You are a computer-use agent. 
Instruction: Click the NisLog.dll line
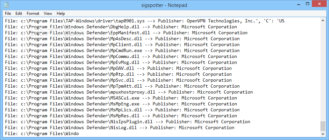point(120,127)
